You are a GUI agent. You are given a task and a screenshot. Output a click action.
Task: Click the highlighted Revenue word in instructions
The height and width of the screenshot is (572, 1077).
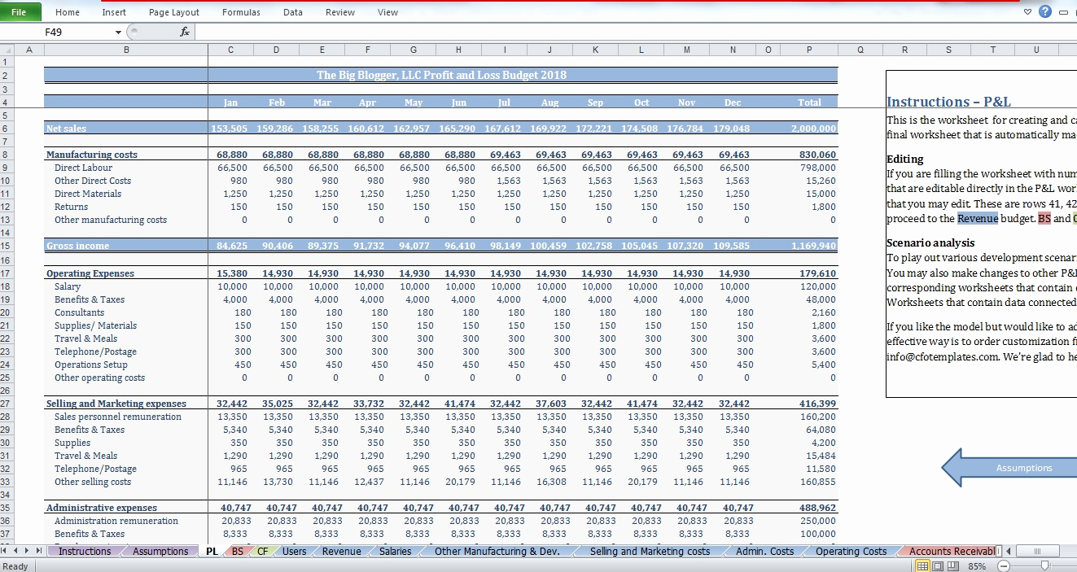(977, 219)
